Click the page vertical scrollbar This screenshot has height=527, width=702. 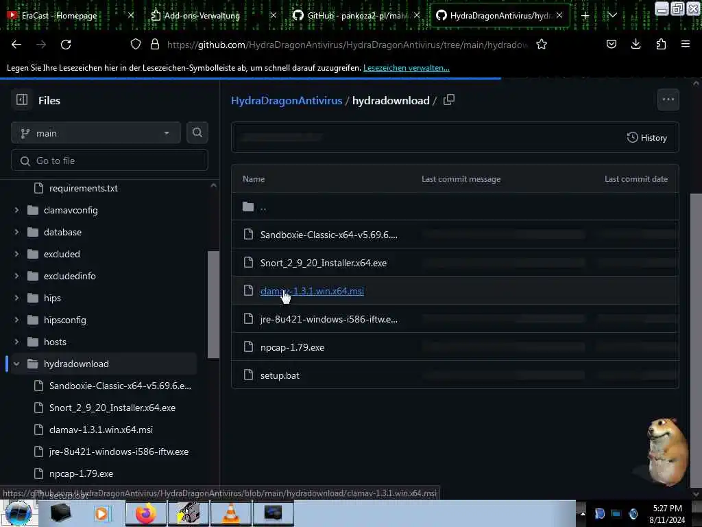point(696,340)
